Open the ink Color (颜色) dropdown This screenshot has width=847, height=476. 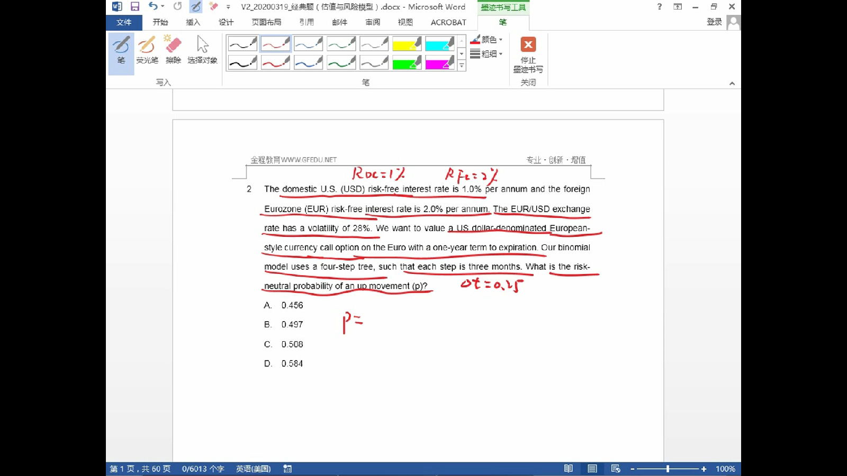click(486, 40)
